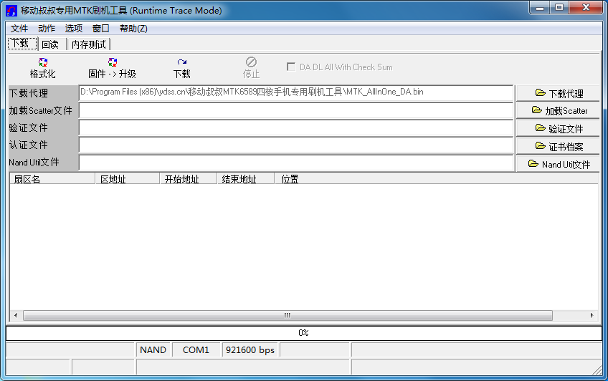Click the Nand Util文件 browse button
The image size is (608, 381).
coord(558,164)
